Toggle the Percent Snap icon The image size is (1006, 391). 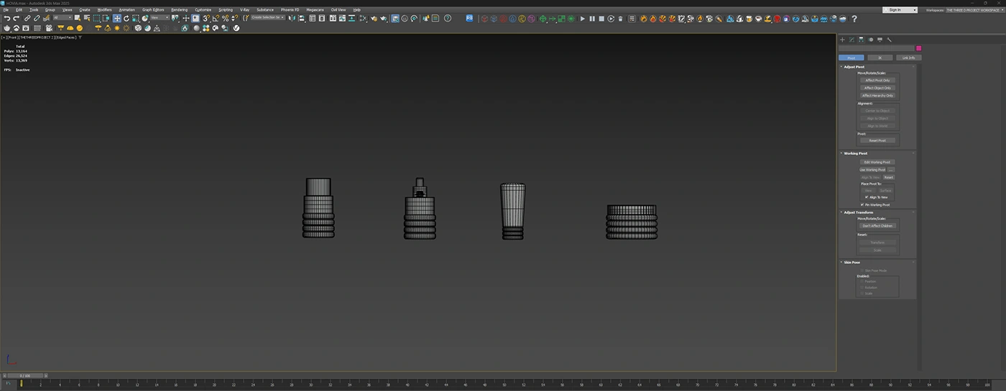pyautogui.click(x=225, y=18)
